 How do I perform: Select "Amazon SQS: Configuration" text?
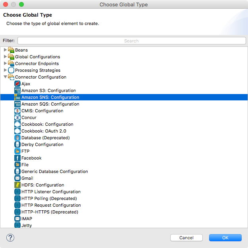coord(50,104)
